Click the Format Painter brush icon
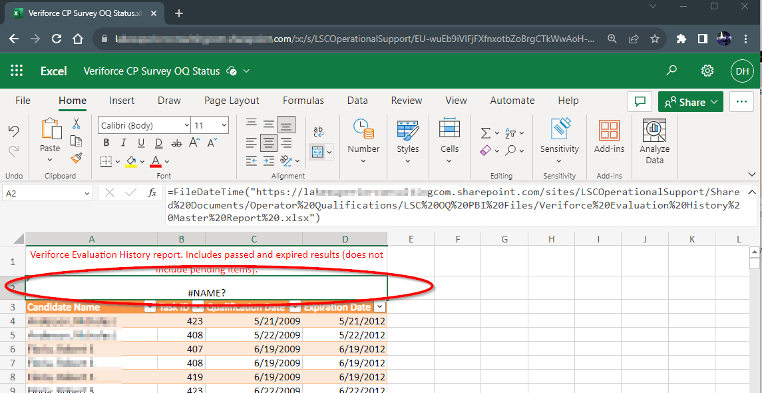The image size is (762, 393). click(76, 158)
